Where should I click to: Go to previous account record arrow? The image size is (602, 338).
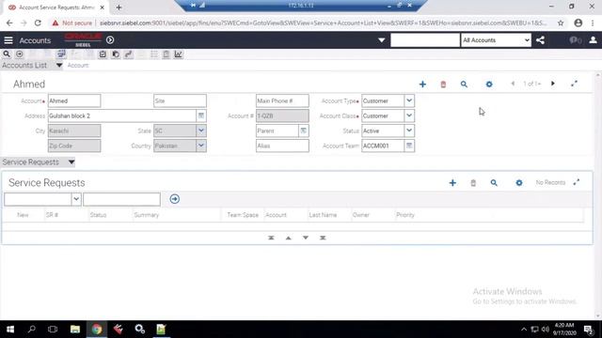coord(513,84)
